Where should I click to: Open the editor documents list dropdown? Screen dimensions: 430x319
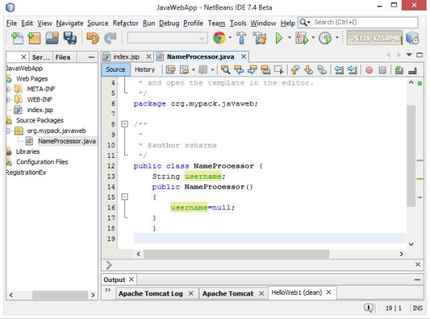coord(409,55)
